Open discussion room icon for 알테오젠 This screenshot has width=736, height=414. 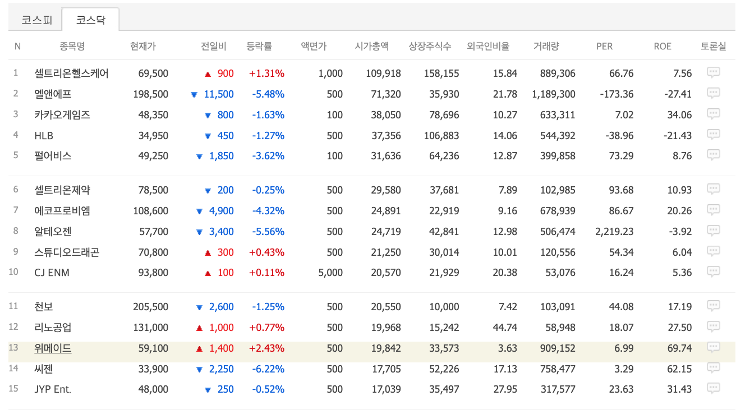tap(713, 231)
